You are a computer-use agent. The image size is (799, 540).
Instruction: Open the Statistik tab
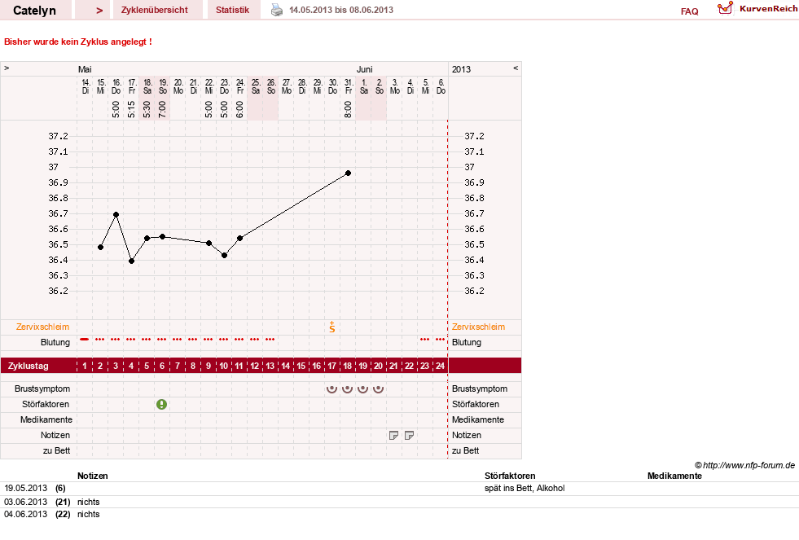(x=232, y=10)
